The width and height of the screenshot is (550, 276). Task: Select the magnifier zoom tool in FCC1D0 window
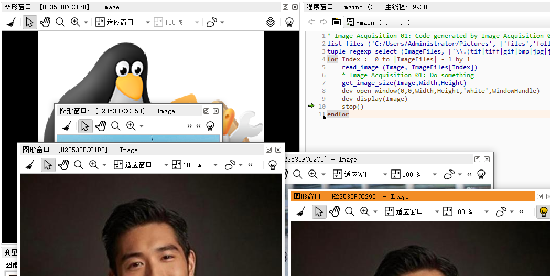79,165
